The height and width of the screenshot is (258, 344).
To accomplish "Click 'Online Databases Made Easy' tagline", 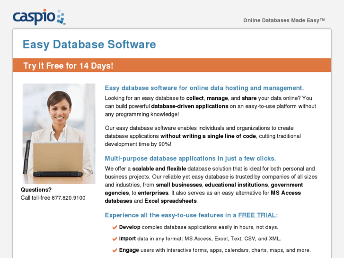I will [284, 20].
